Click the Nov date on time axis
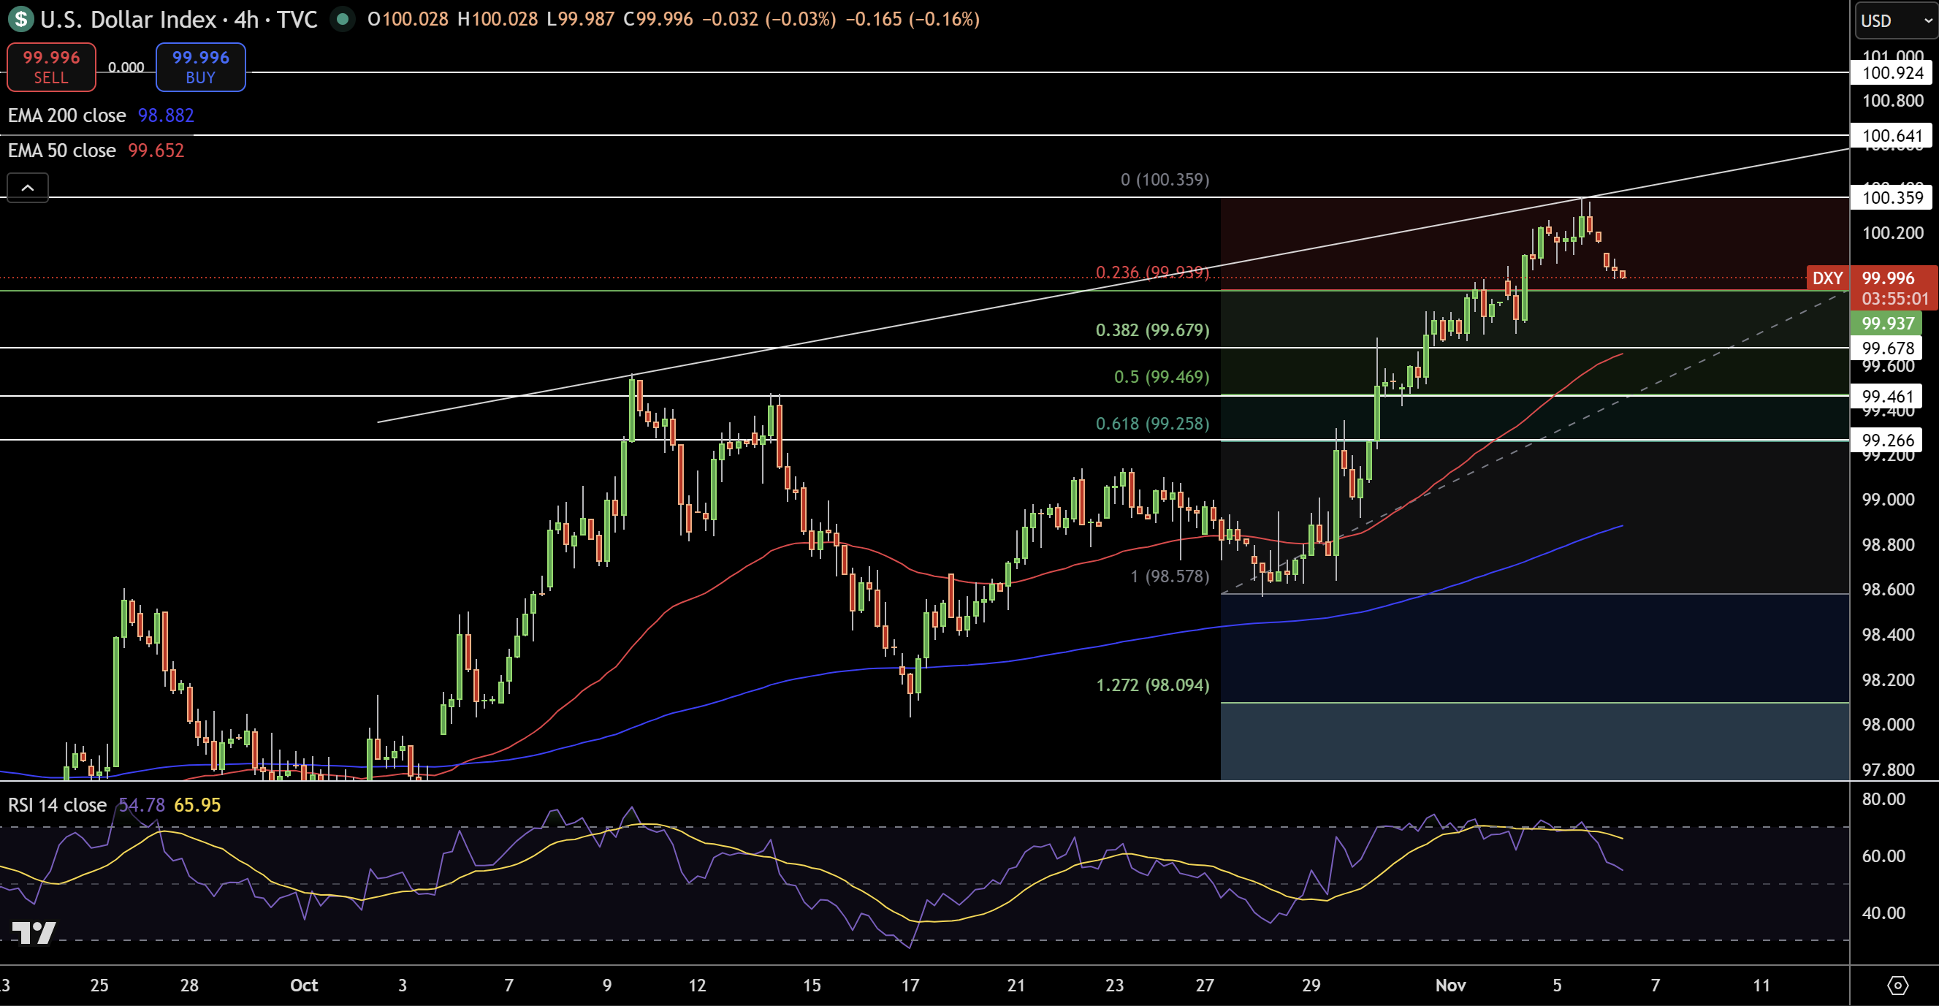The height and width of the screenshot is (1006, 1939). coord(1450,985)
